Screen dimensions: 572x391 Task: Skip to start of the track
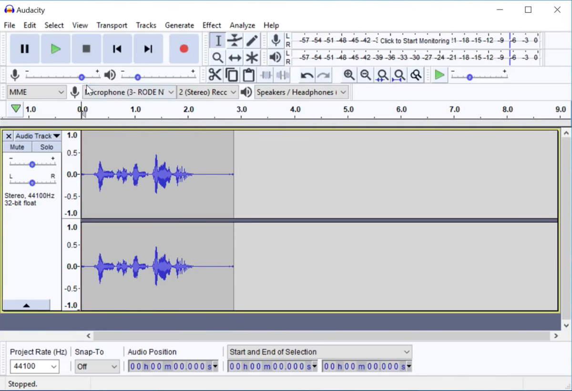point(117,49)
